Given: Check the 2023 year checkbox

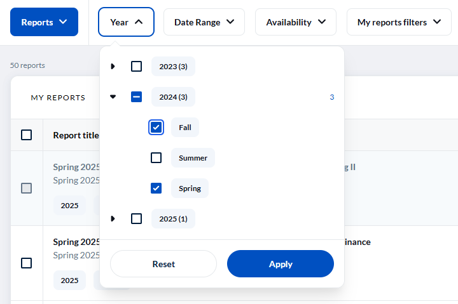Looking at the screenshot, I should [136, 67].
